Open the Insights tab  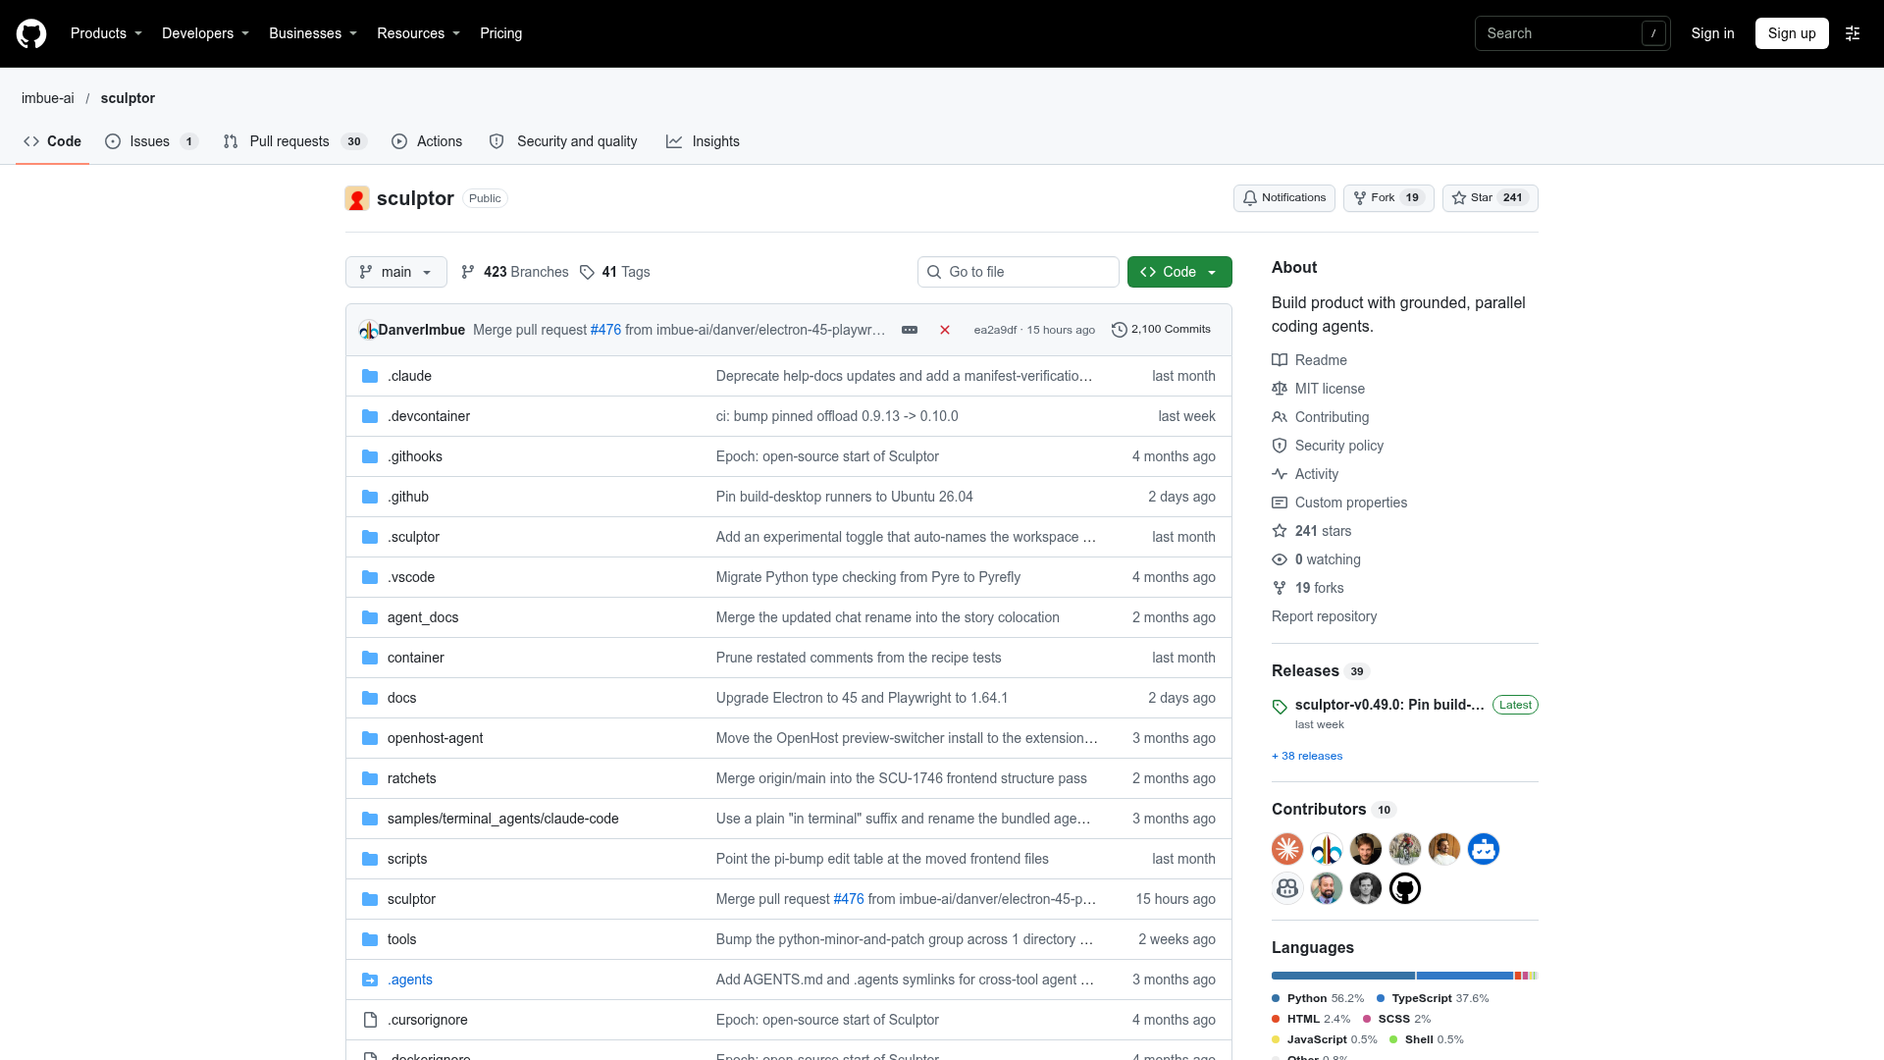pos(703,141)
